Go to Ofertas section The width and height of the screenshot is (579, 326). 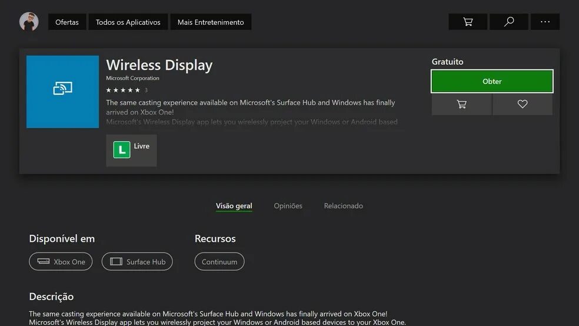[x=67, y=22]
